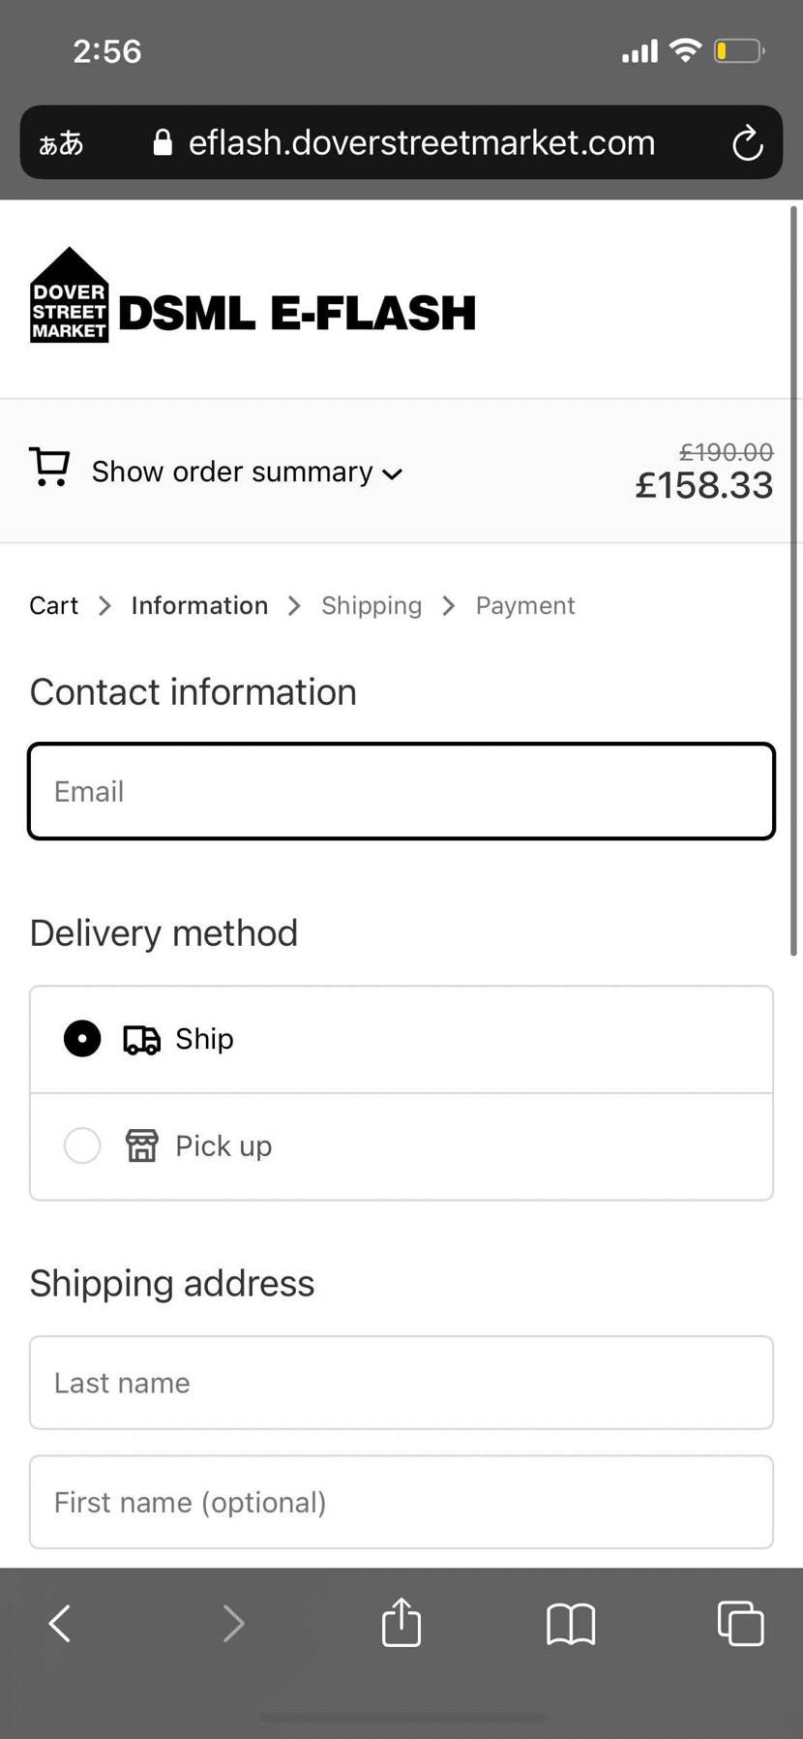Open Safari bookmarks book icon

pos(571,1624)
